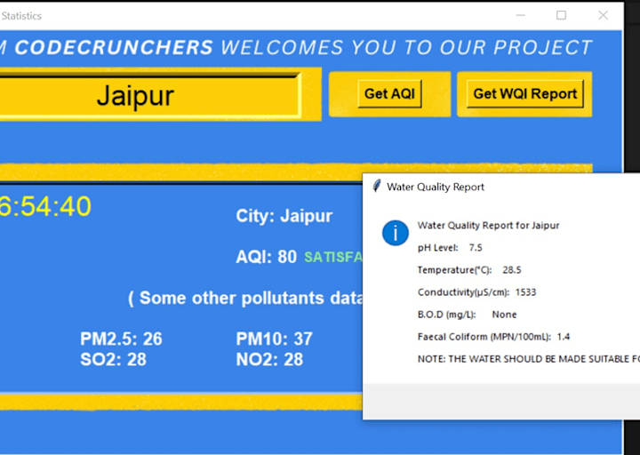Click the Faecal Coliform value 1.4
The image size is (640, 455).
[x=564, y=337]
